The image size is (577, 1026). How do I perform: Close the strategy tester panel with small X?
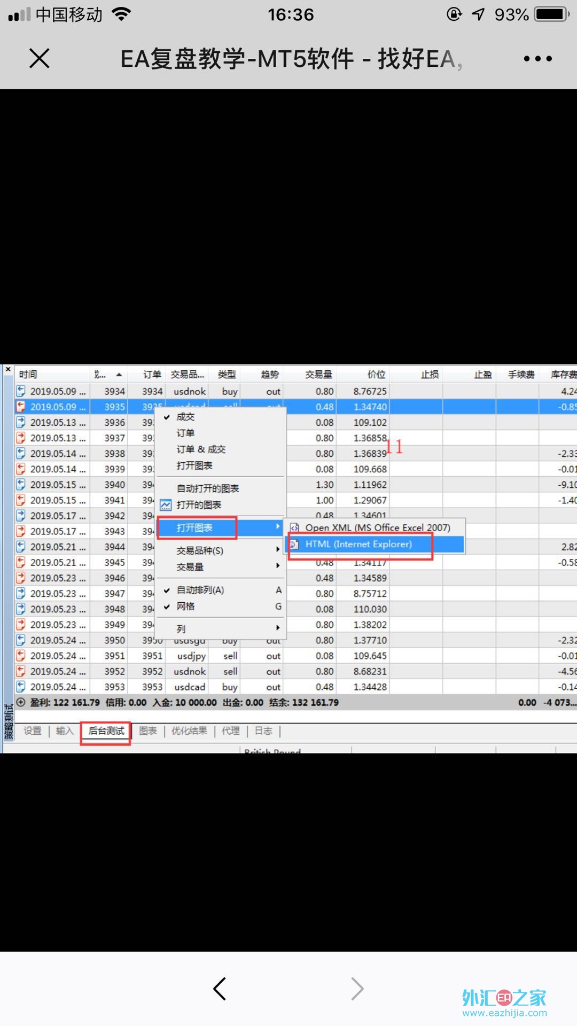tap(7, 369)
